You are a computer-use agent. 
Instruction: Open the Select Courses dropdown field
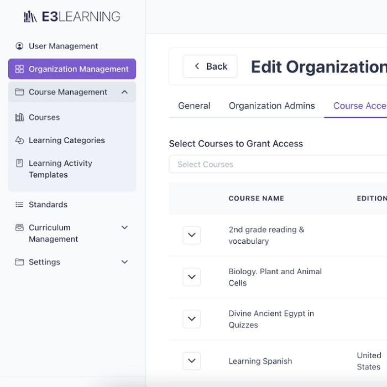pyautogui.click(x=278, y=164)
